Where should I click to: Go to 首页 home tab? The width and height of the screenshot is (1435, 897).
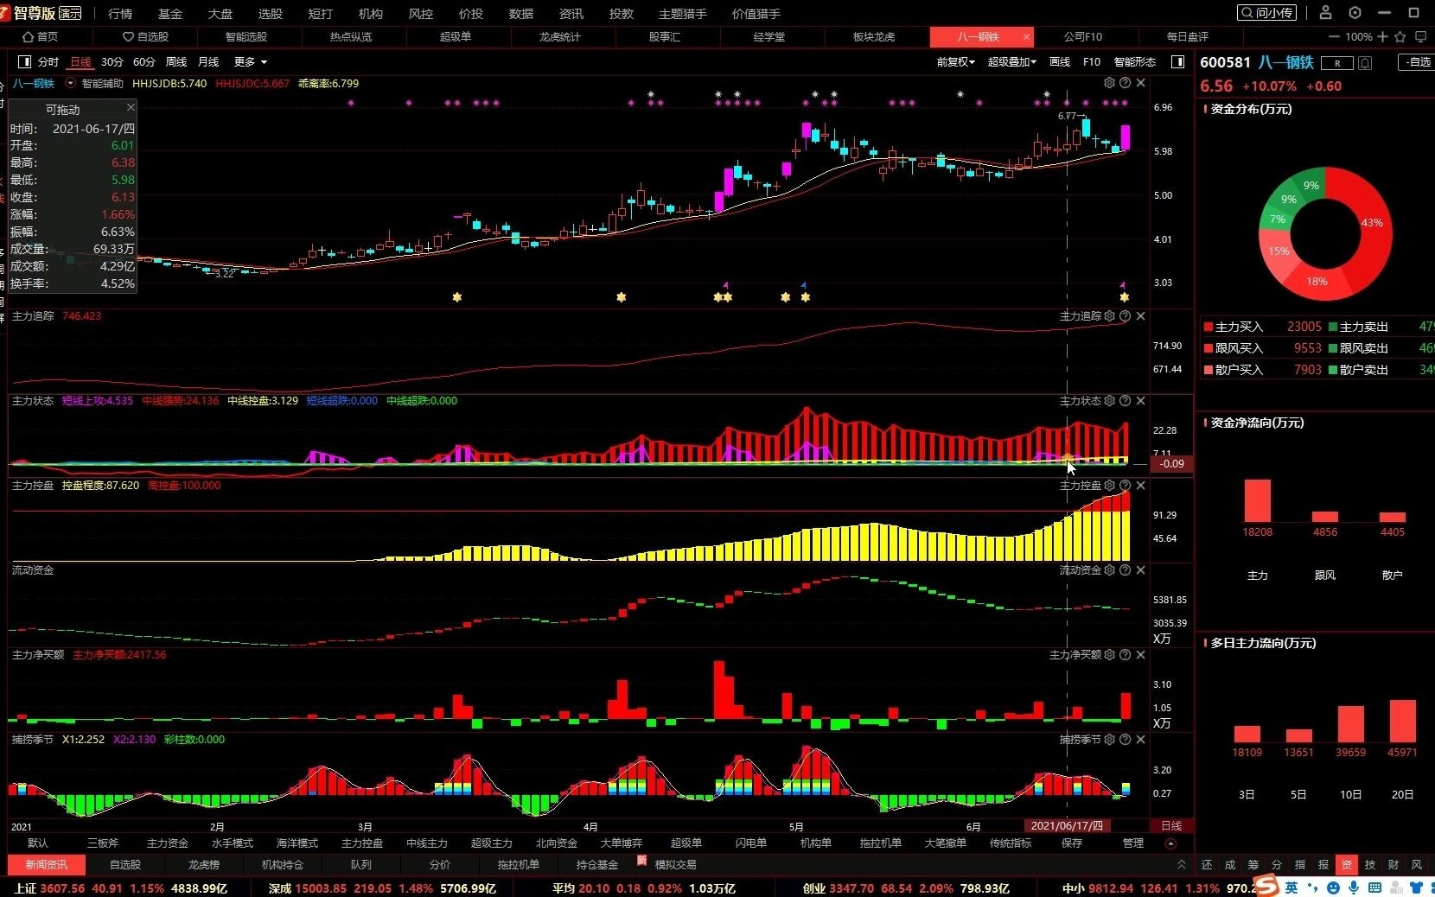[41, 37]
